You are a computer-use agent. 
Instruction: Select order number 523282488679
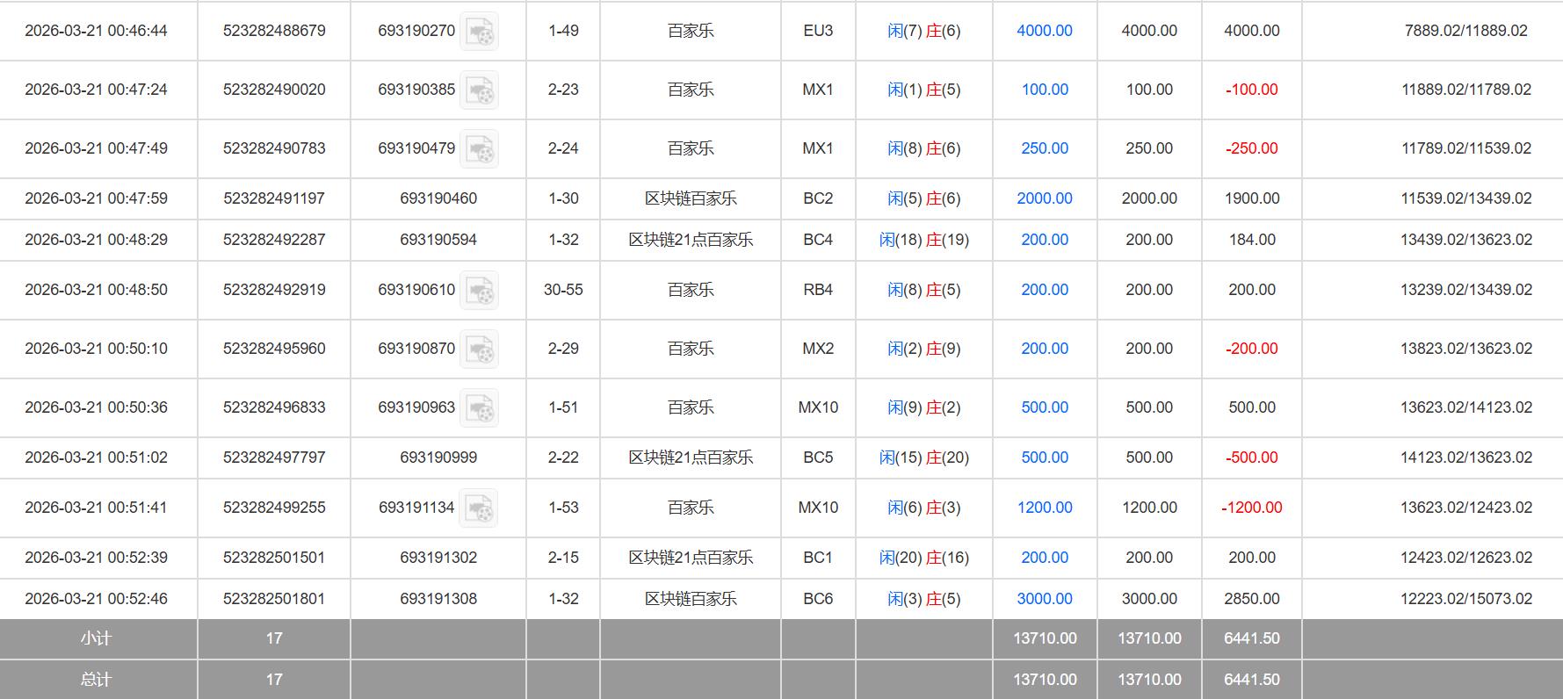pyautogui.click(x=274, y=31)
